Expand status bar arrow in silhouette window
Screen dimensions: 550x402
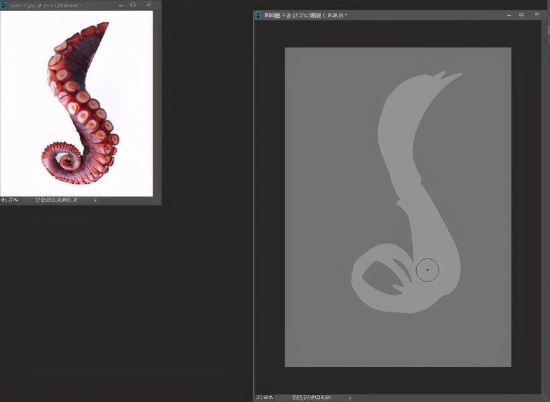350,398
